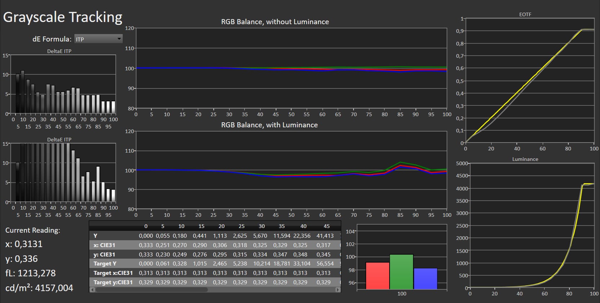Select the 45 column header in the table
Screen dimensions: 600x303
coord(326,226)
